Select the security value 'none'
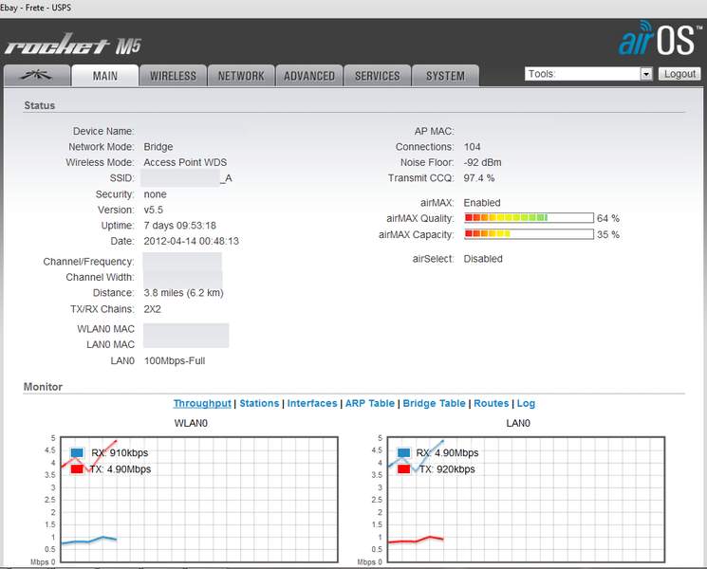Screen dimensions: 707x569 pyautogui.click(x=155, y=194)
